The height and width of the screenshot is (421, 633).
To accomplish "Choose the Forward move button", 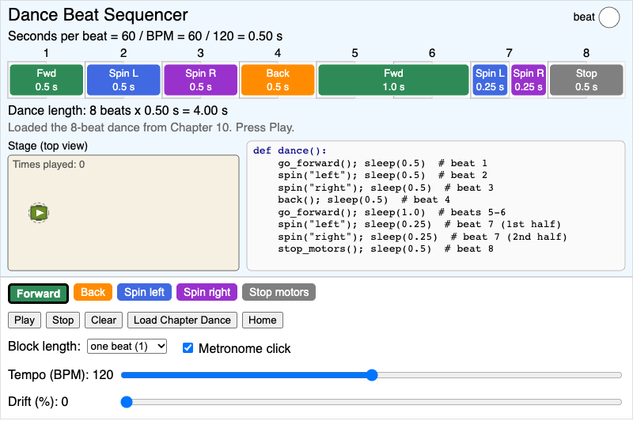I will tap(38, 294).
